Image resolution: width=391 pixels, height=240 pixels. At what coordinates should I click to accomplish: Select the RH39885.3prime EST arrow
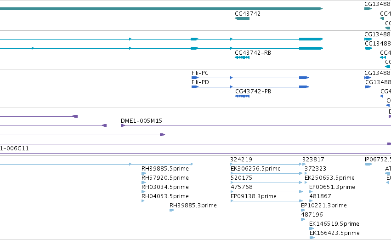coord(172,210)
